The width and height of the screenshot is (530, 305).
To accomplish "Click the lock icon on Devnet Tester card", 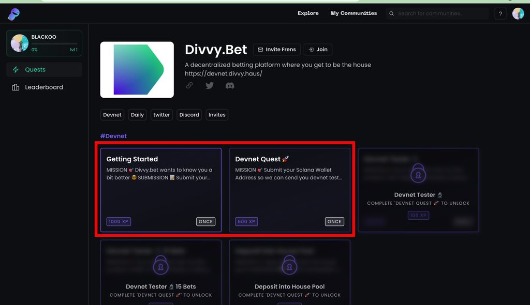I will (418, 173).
